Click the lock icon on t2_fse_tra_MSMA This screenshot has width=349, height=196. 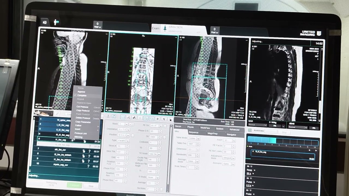(84, 156)
